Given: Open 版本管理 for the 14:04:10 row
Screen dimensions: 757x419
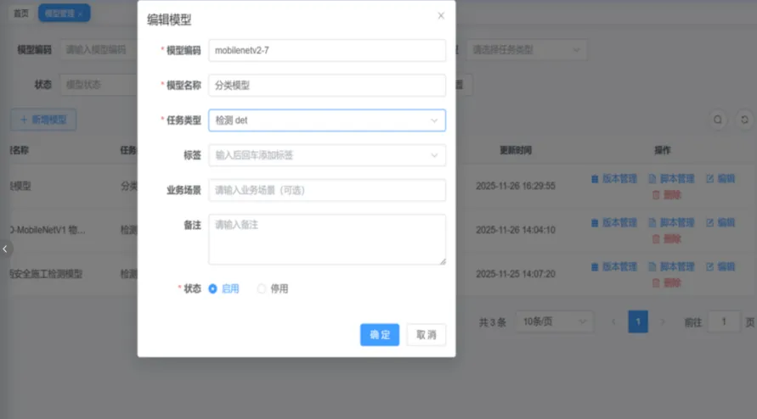Looking at the screenshot, I should [614, 223].
